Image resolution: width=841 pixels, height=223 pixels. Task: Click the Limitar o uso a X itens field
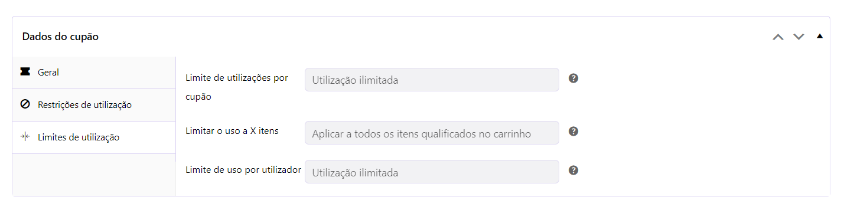tap(432, 133)
